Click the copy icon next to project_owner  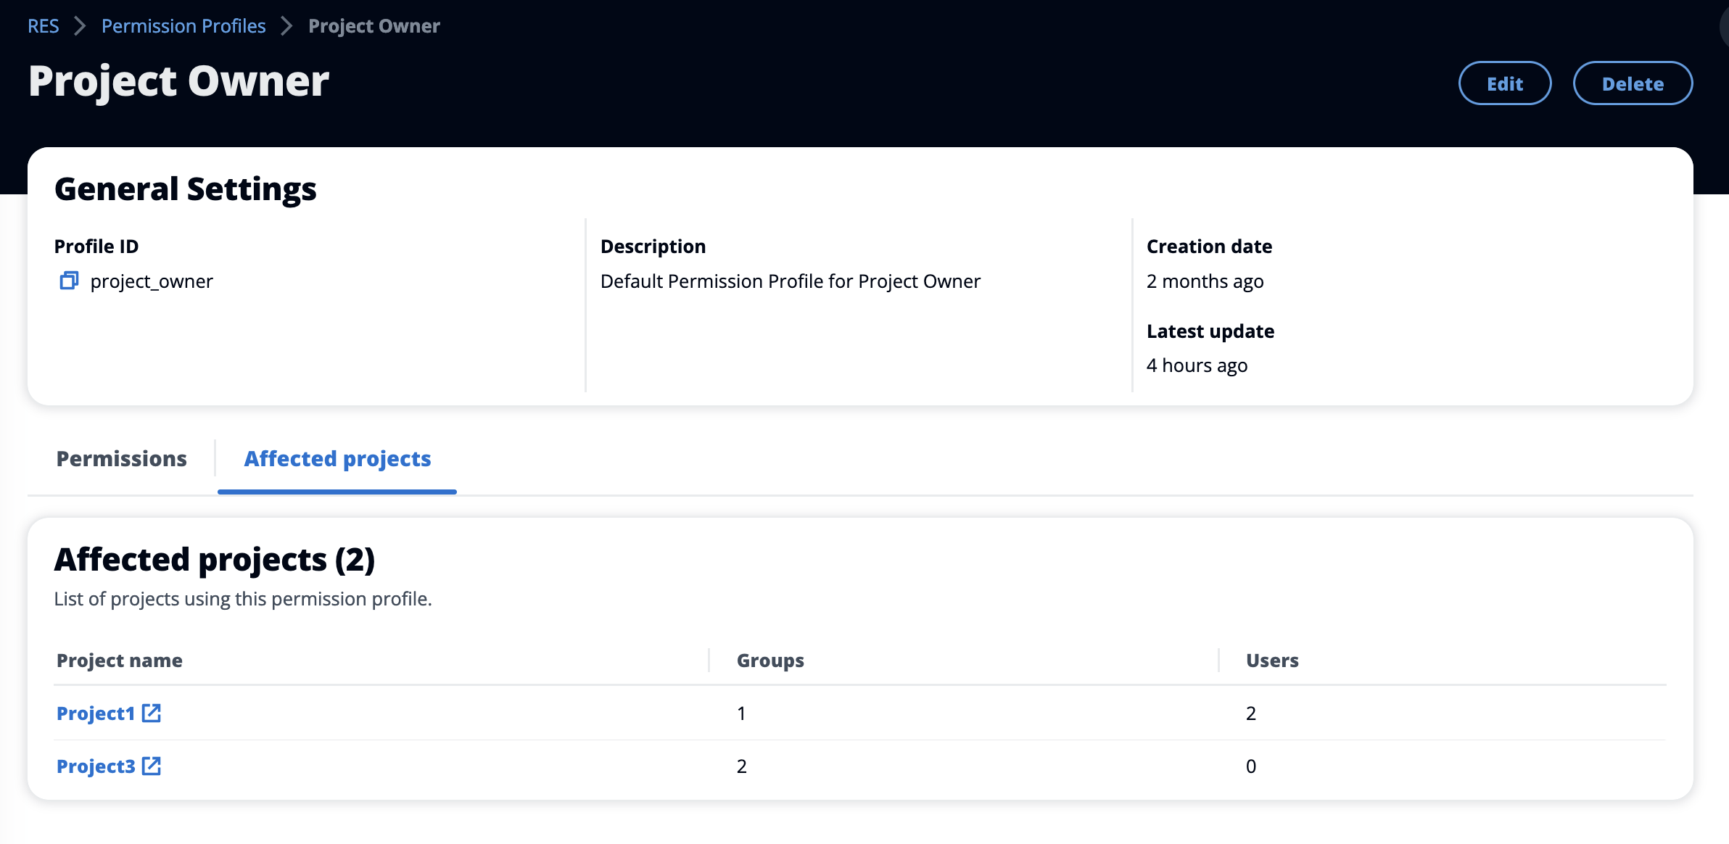[70, 281]
